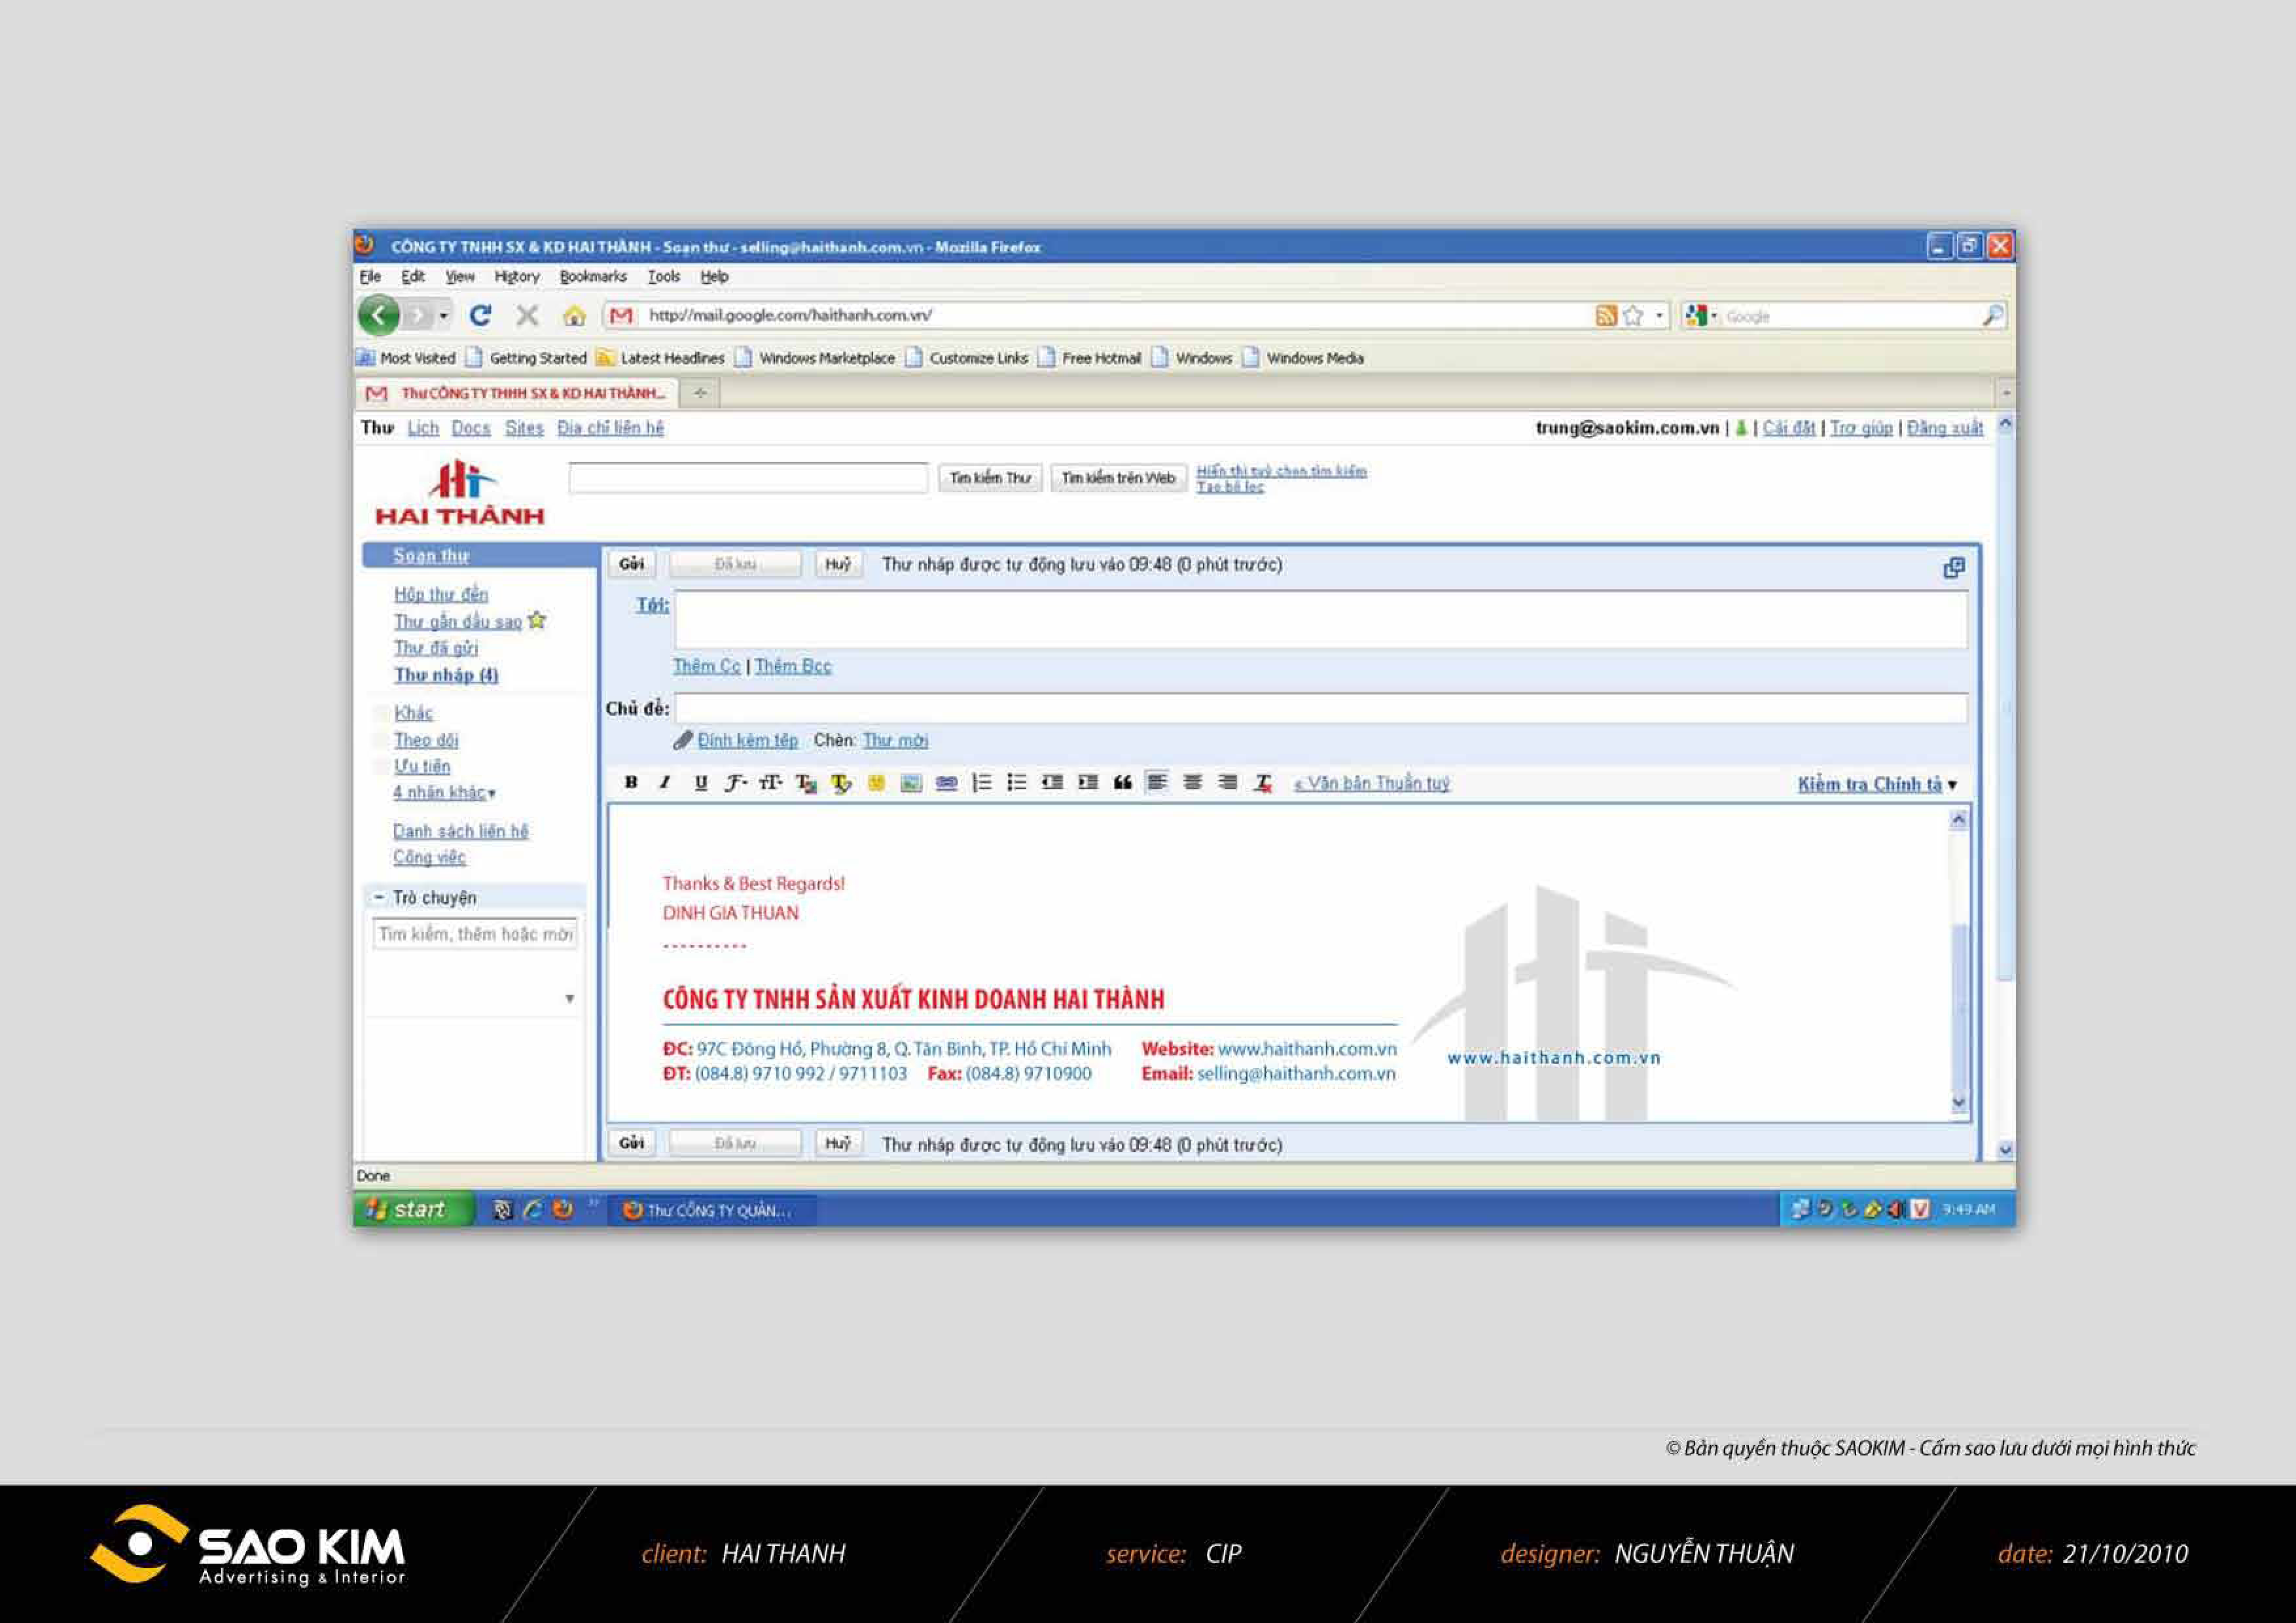Image resolution: width=2296 pixels, height=1623 pixels.
Task: Expand the '4 nhãn khác' labels list
Action: coord(443,793)
